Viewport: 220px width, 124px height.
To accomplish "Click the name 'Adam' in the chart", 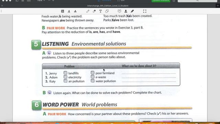I will [x=53, y=77].
